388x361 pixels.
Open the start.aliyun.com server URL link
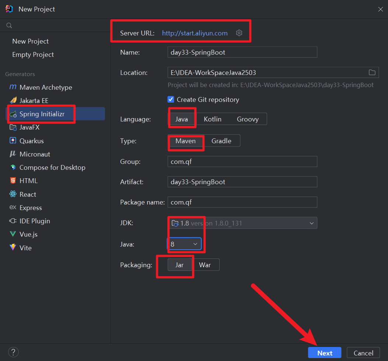point(195,33)
